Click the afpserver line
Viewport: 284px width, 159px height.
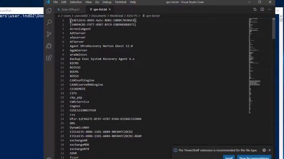[78, 38]
